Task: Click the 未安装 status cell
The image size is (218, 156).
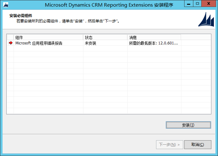Action: click(105, 43)
